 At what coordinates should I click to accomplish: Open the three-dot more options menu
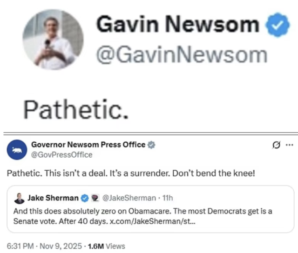tap(289, 145)
